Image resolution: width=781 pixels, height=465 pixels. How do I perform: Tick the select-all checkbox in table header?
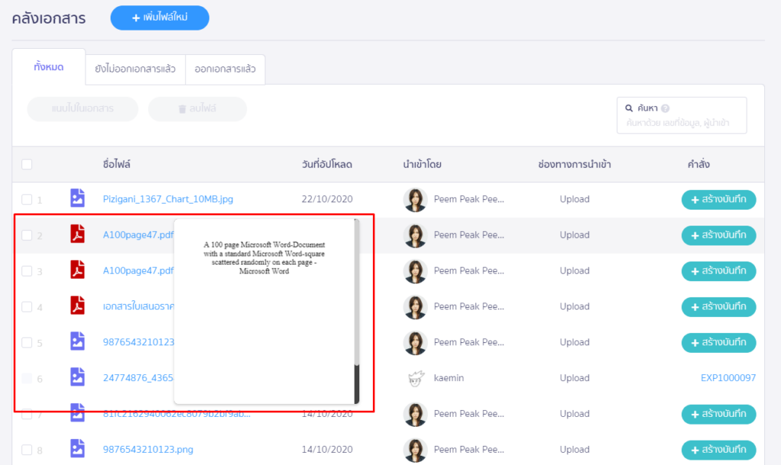pos(27,165)
